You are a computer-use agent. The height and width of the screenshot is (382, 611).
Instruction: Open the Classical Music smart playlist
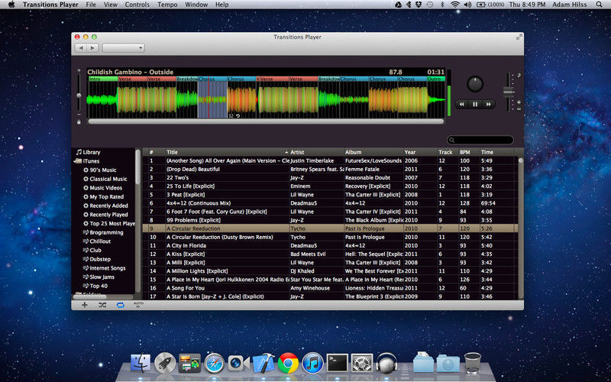(105, 179)
